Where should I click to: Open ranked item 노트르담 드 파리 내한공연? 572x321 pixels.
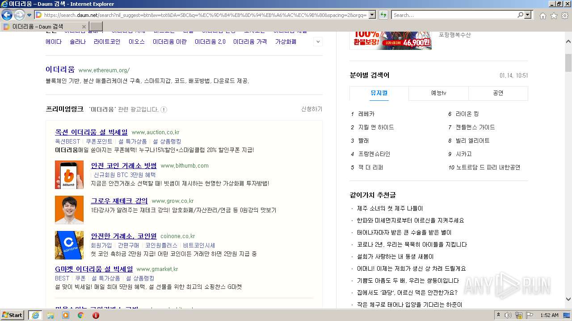[488, 168]
